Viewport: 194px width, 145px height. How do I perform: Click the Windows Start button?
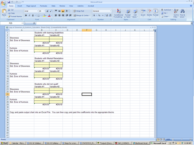4,143
